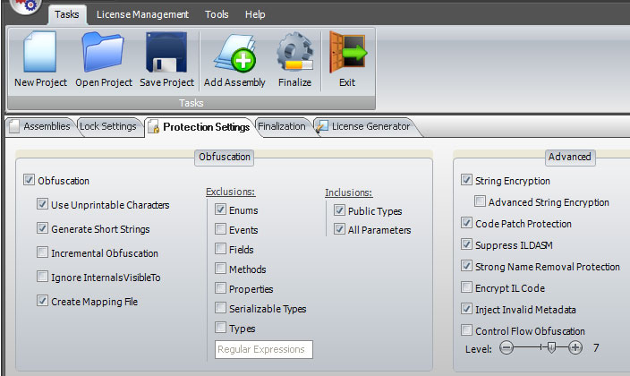Screen dimensions: 630x376
Task: Click the Add Assembly icon
Action: 234,52
